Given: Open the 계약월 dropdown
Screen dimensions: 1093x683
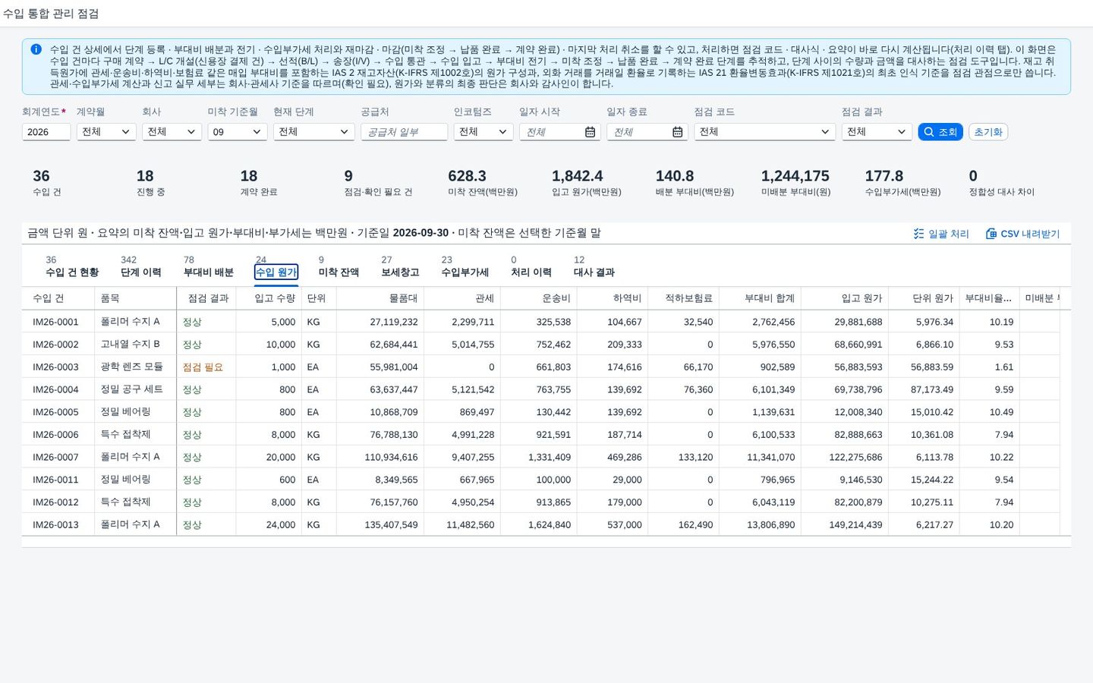Looking at the screenshot, I should pyautogui.click(x=106, y=132).
